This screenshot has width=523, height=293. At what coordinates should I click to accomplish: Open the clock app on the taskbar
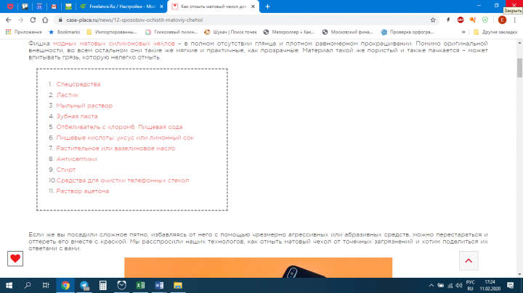tap(122, 285)
